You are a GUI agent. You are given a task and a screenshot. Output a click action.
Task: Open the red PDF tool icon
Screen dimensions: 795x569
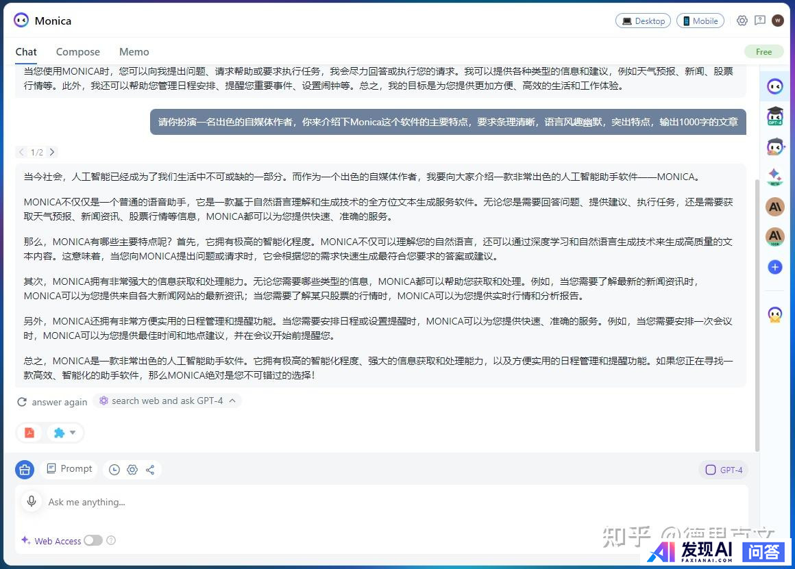[x=29, y=433]
